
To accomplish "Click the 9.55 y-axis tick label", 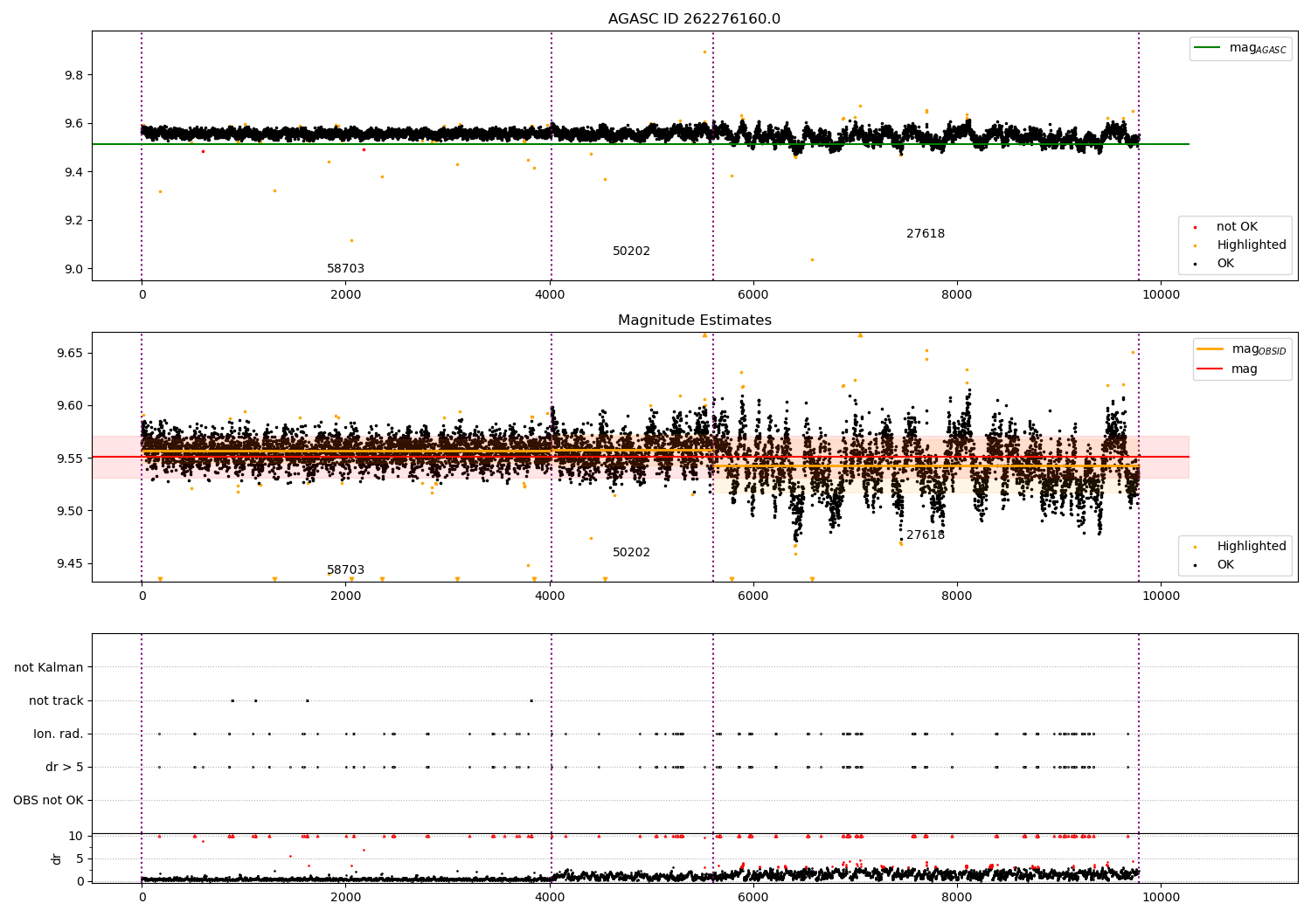I will click(71, 458).
